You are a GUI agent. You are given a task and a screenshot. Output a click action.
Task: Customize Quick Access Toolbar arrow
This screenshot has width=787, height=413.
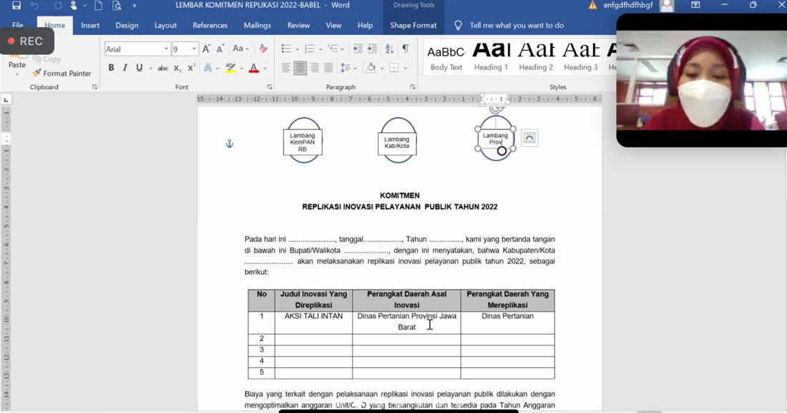click(135, 6)
